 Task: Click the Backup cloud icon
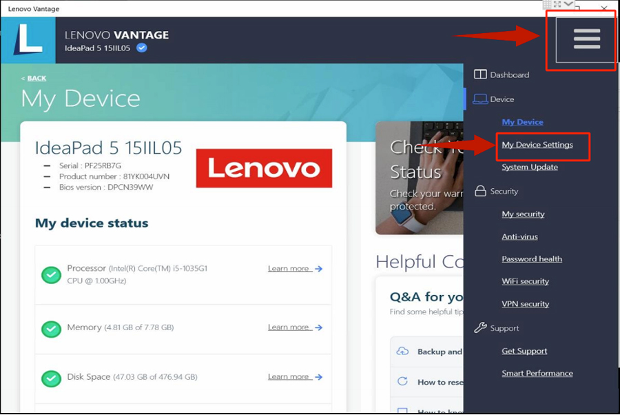pos(402,352)
